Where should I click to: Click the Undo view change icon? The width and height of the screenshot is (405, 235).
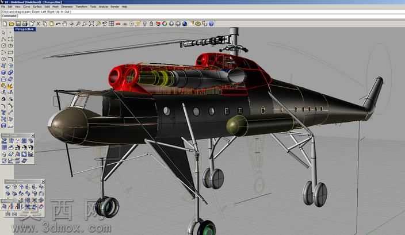(x=105, y=24)
